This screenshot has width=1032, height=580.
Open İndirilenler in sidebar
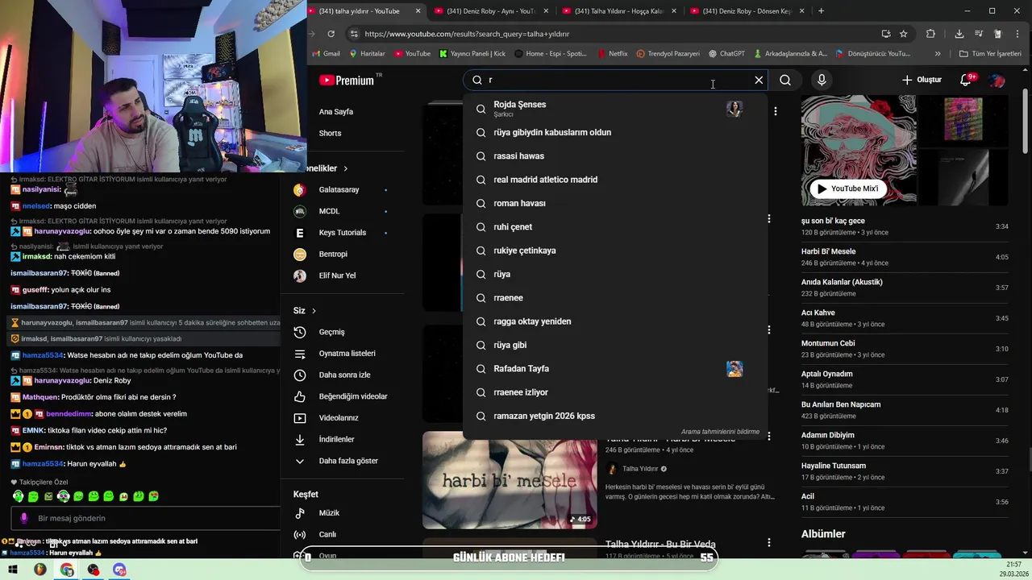pyautogui.click(x=336, y=439)
